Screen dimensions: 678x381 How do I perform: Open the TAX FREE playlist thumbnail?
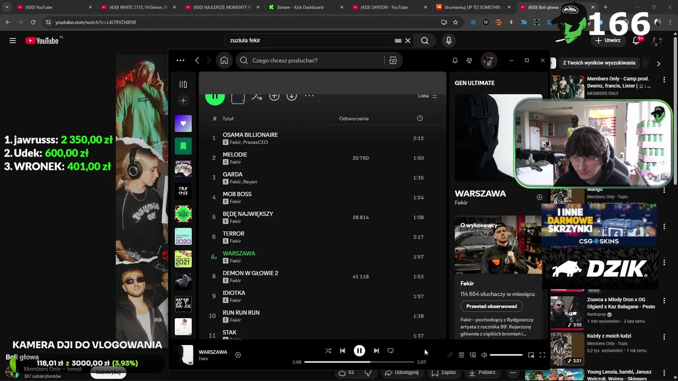pyautogui.click(x=183, y=191)
